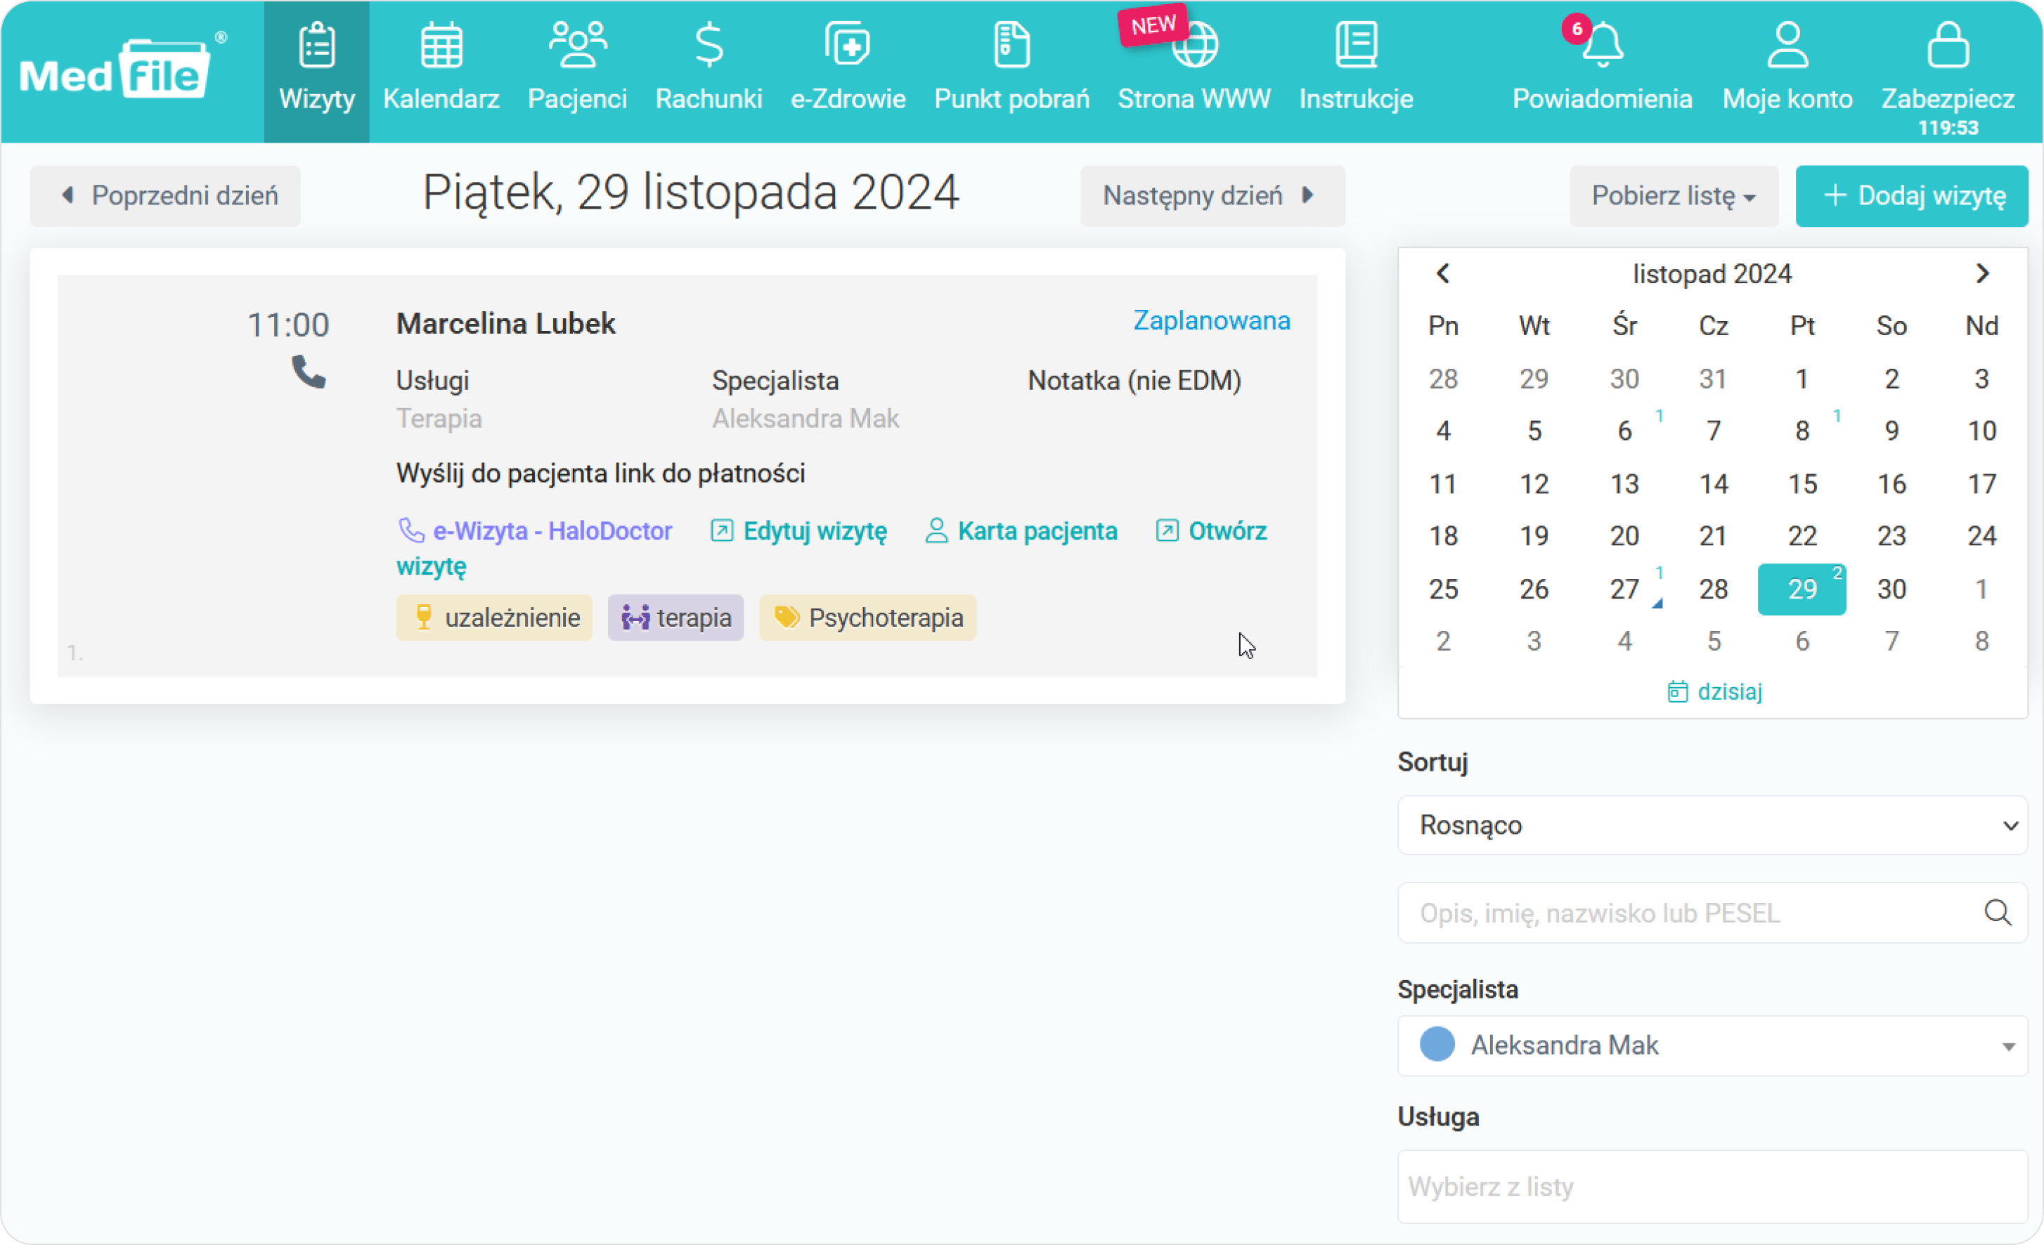Open e-Wizyta - HaloDoctor link

point(535,531)
